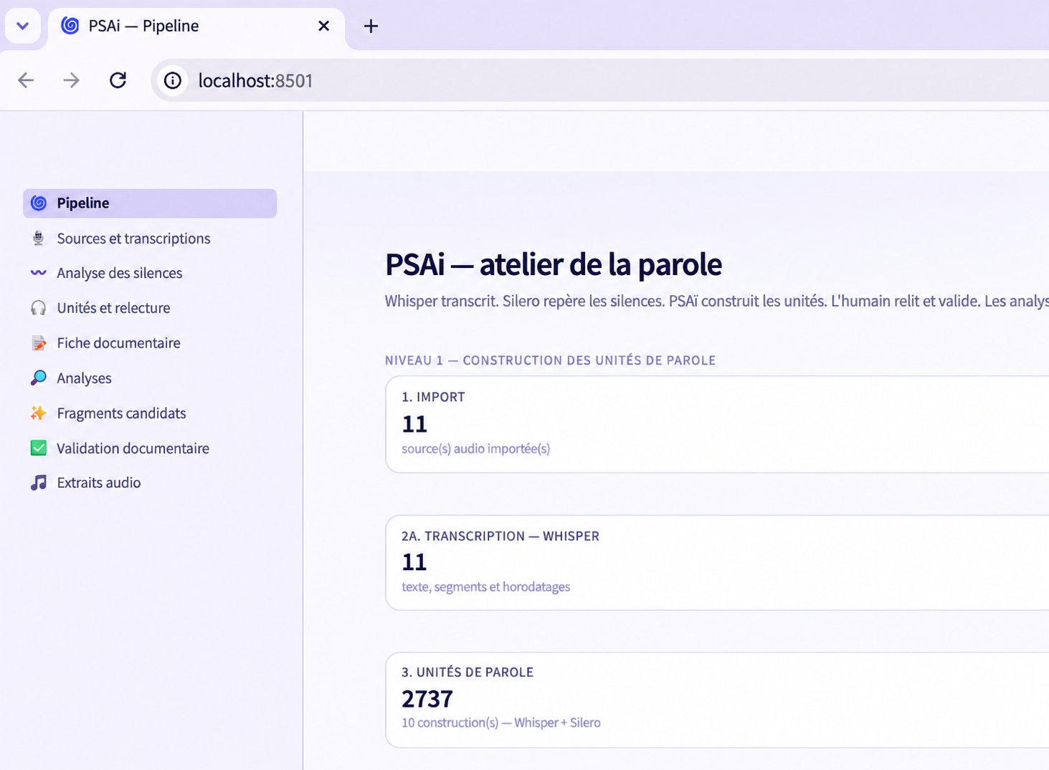Navigate to Unités et relecture
Screen dimensions: 1049x770
pyautogui.click(x=150, y=308)
